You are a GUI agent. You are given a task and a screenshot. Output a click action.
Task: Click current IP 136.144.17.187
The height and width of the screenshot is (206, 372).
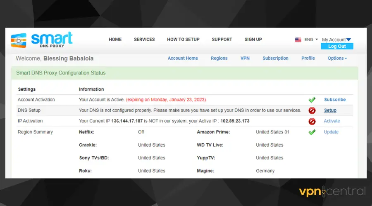(127, 121)
